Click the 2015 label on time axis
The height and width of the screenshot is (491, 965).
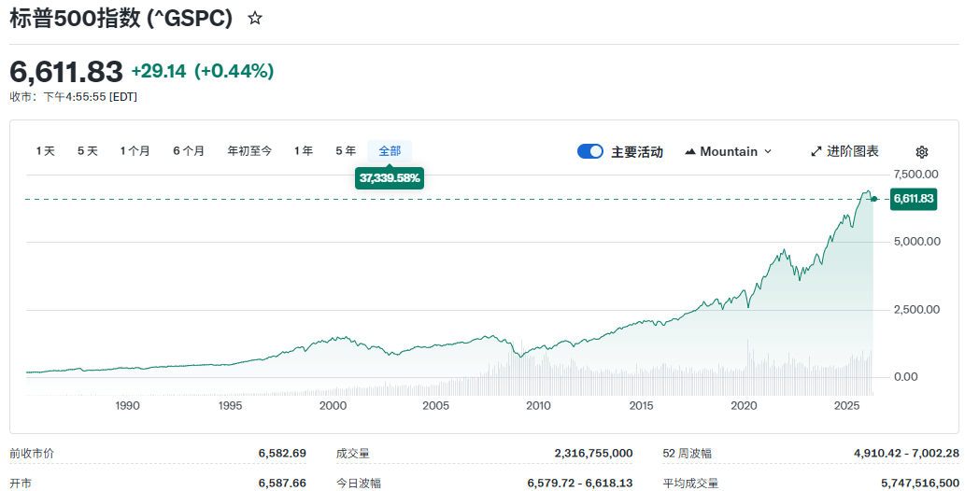tap(641, 406)
